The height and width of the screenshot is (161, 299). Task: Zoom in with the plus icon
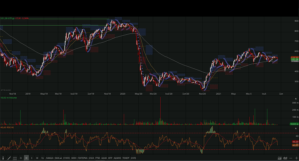pyautogui.click(x=296, y=158)
